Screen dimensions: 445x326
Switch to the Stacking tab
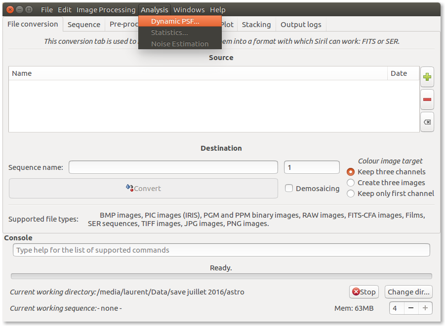point(256,25)
